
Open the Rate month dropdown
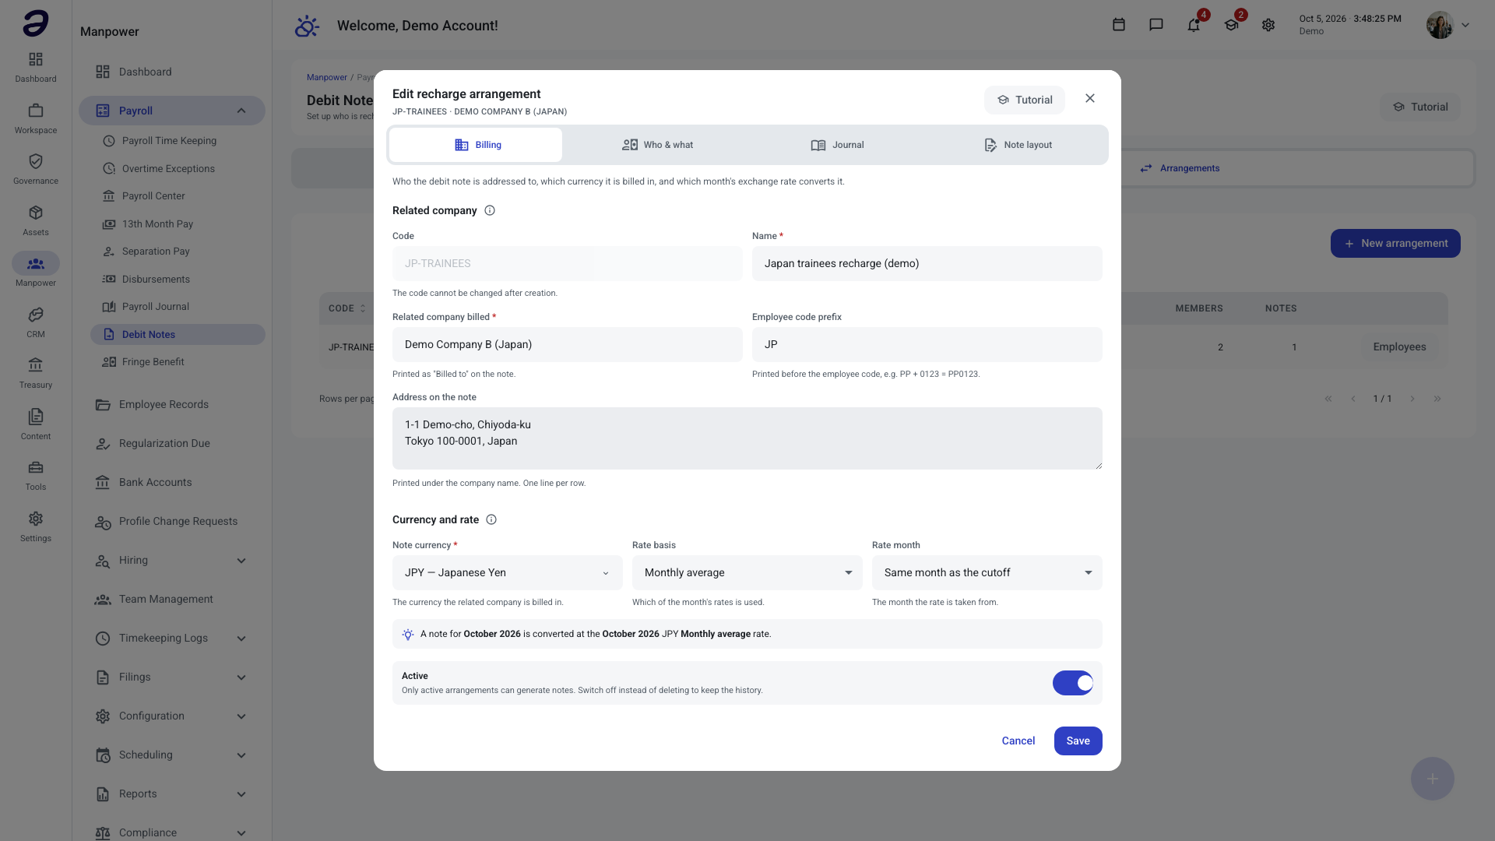tap(987, 572)
